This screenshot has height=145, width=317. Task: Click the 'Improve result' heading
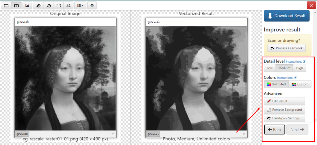pos(282,30)
